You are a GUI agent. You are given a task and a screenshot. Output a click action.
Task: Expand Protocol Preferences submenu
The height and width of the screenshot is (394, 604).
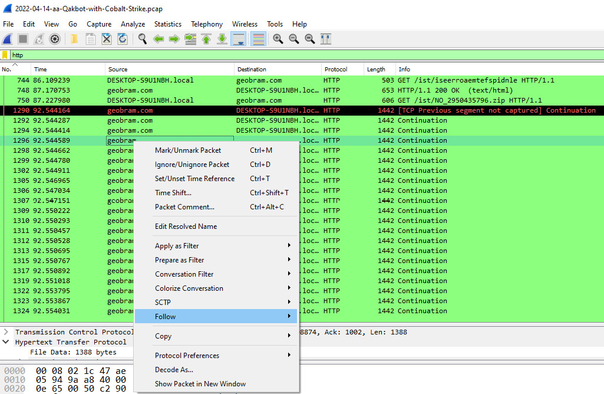pyautogui.click(x=216, y=356)
